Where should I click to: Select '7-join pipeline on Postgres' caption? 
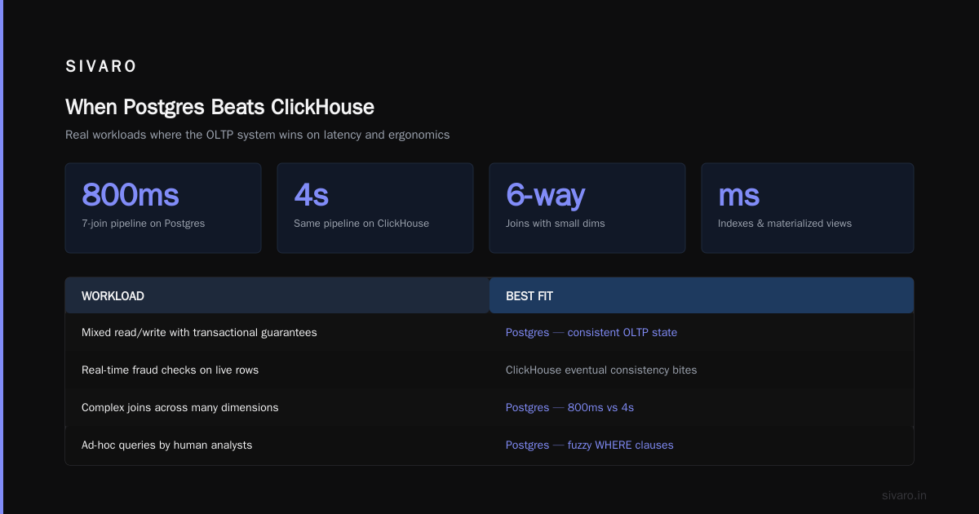point(143,223)
